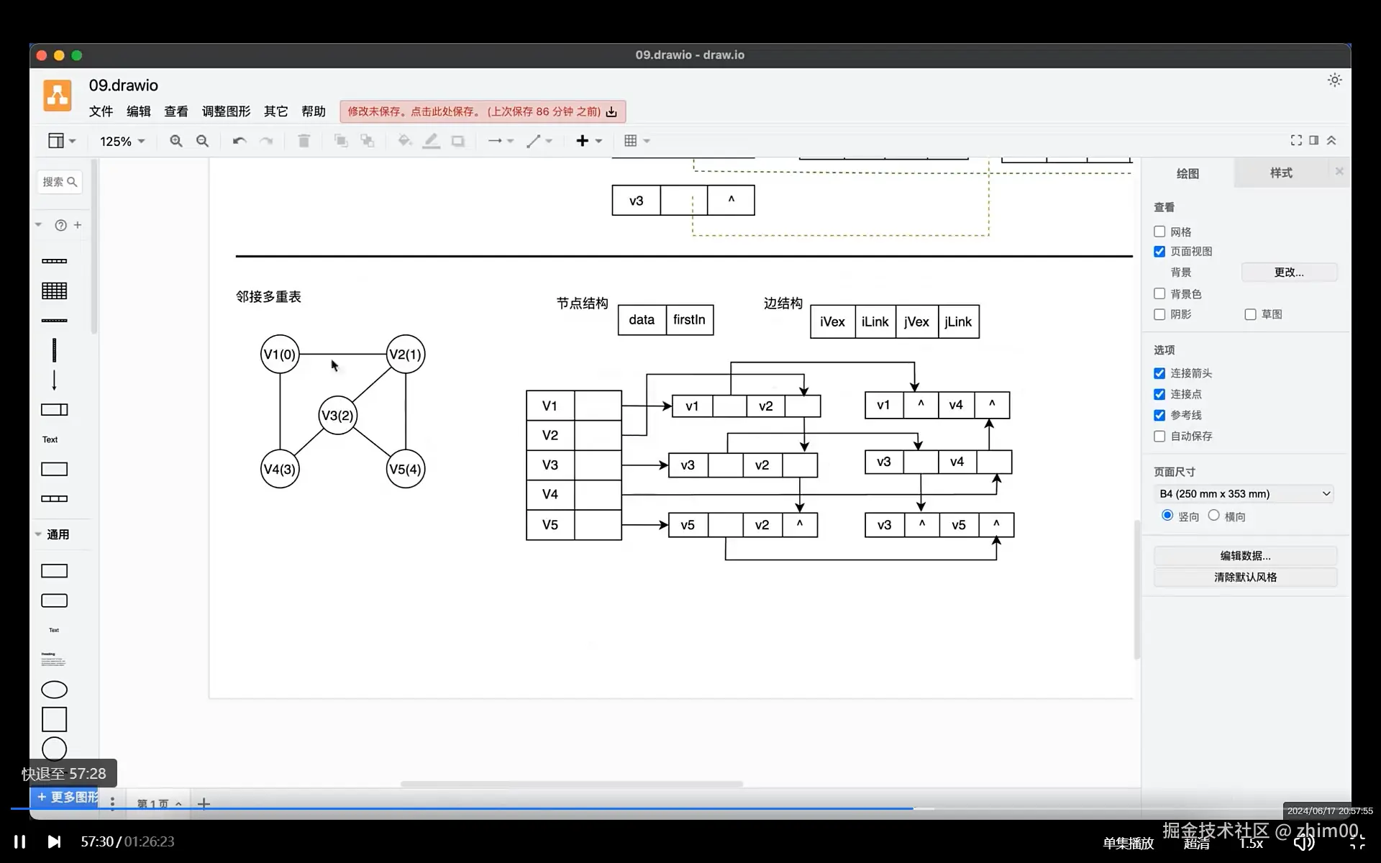Open the 125% zoom level dropdown
This screenshot has height=863, width=1381.
(122, 141)
